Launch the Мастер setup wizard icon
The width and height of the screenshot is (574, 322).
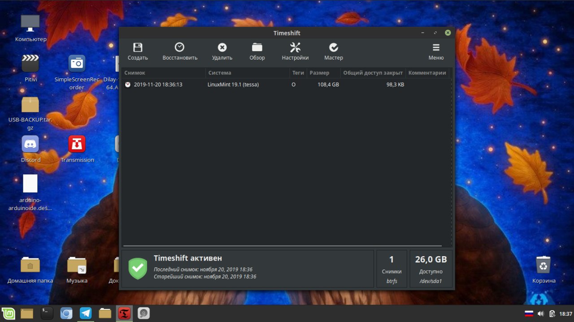pos(334,47)
